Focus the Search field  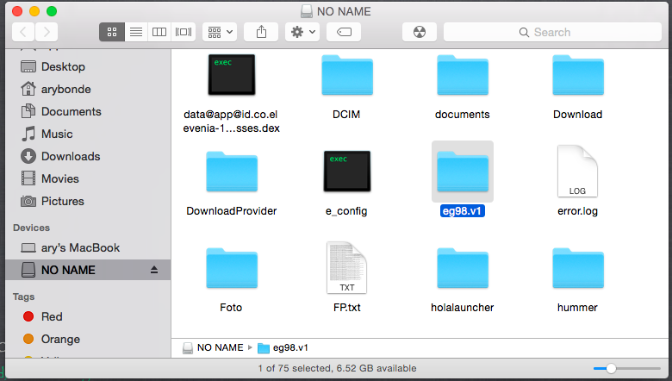click(x=552, y=32)
